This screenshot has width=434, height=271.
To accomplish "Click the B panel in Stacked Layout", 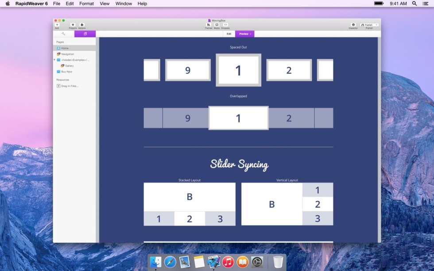I will click(x=190, y=197).
